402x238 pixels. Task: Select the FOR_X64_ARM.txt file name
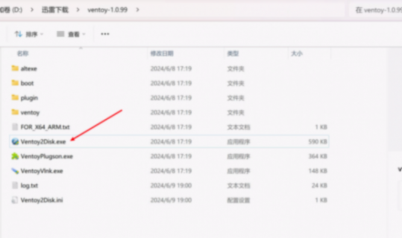tap(45, 127)
